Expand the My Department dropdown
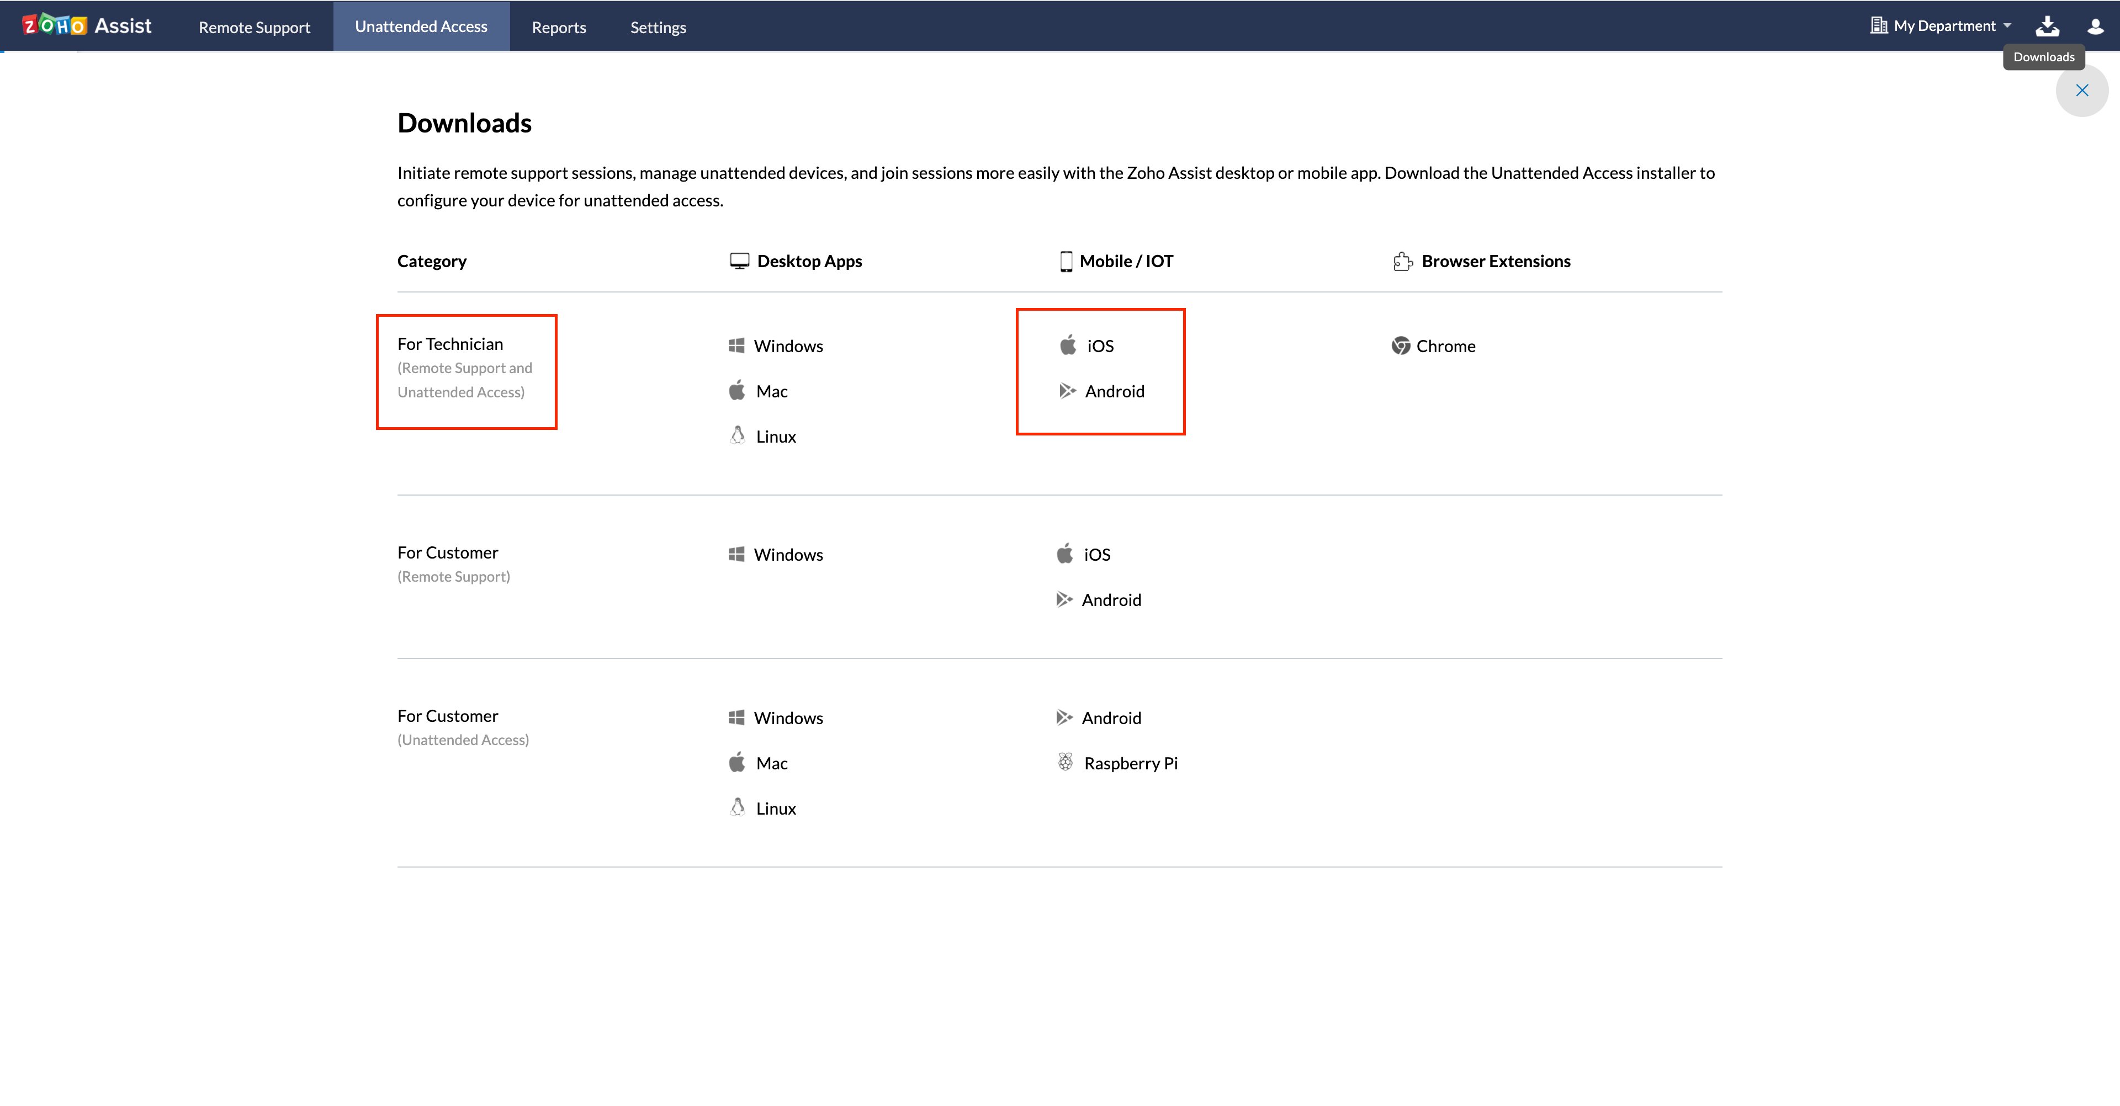Viewport: 2120px width, 1106px height. (x=1942, y=26)
